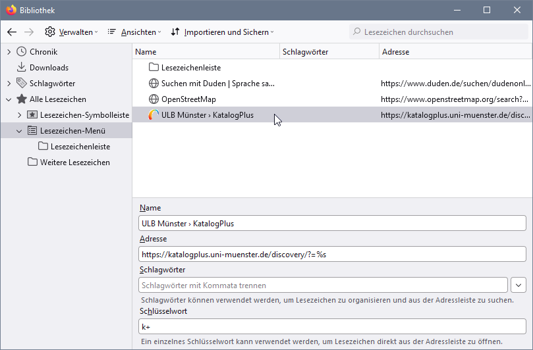Open the Ansichten menu
Image resolution: width=533 pixels, height=350 pixels.
(134, 32)
